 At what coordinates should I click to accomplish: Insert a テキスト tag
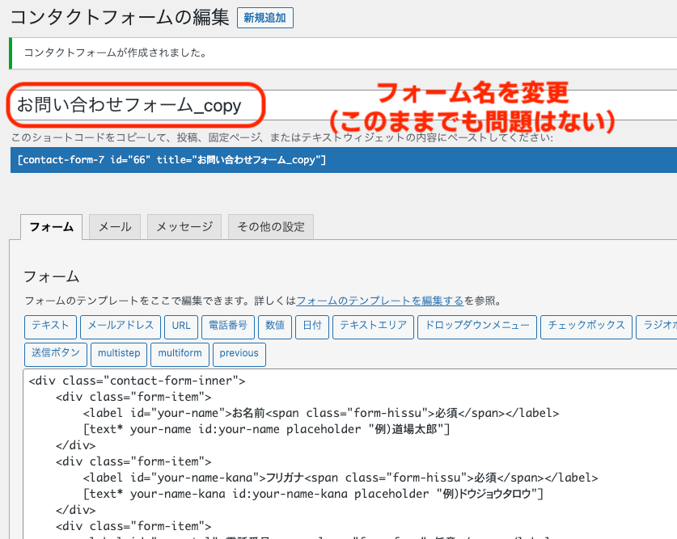(x=50, y=326)
